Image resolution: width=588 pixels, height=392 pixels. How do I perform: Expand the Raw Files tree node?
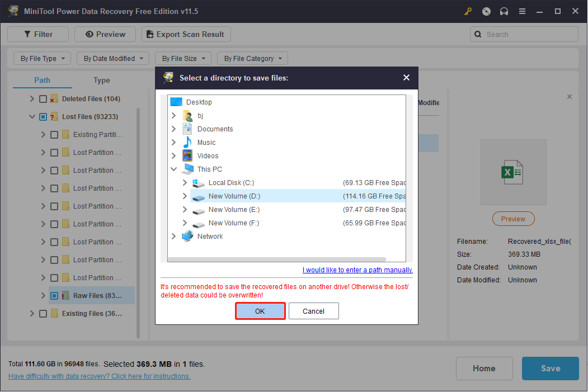coord(43,296)
